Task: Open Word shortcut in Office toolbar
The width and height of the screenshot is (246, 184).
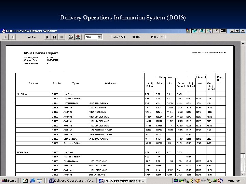Action: pyautogui.click(x=195, y=31)
